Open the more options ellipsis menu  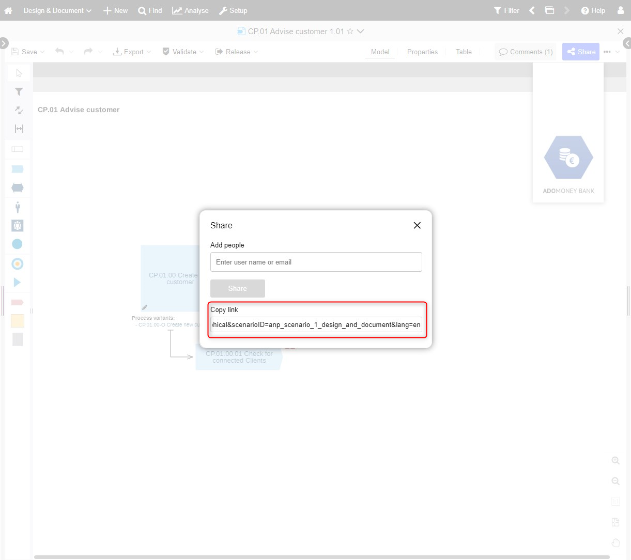click(607, 52)
